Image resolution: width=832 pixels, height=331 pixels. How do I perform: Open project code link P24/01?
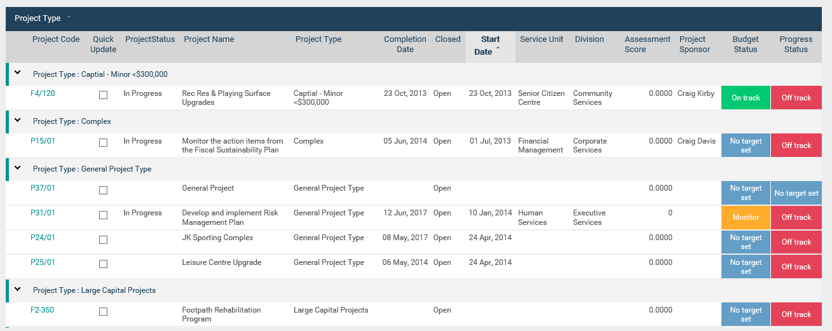(x=43, y=238)
